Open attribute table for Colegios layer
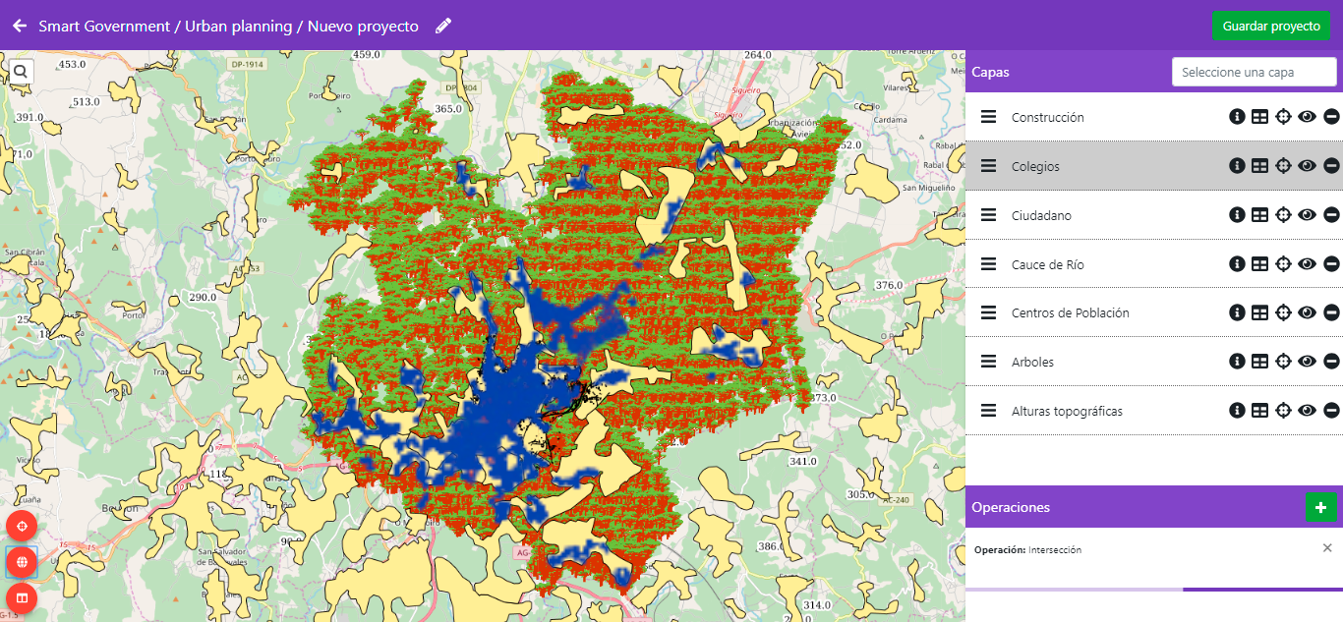The height and width of the screenshot is (622, 1343). 1259,166
